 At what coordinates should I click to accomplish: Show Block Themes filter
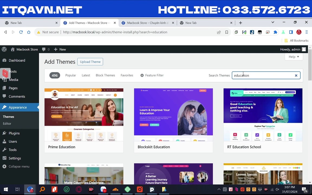click(105, 75)
